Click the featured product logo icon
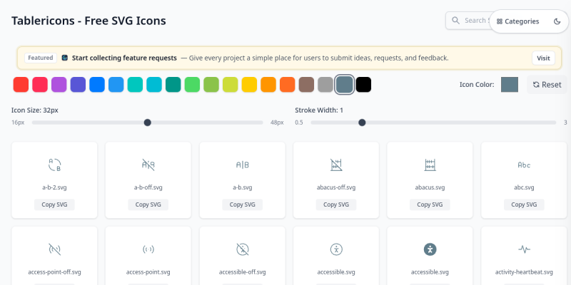 pyautogui.click(x=65, y=58)
